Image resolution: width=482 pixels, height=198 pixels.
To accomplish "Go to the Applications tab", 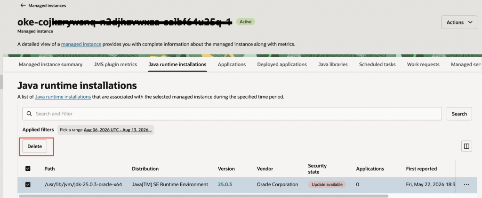I will pyautogui.click(x=232, y=65).
